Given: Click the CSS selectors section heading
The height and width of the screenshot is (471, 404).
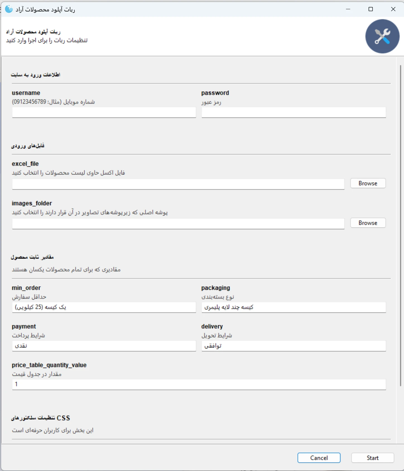Looking at the screenshot, I should pyautogui.click(x=41, y=418).
